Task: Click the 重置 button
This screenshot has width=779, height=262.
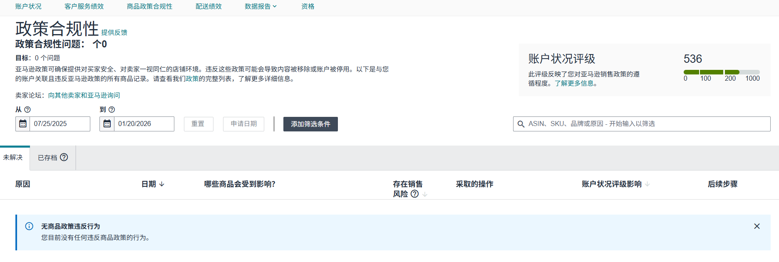Action: pos(198,124)
